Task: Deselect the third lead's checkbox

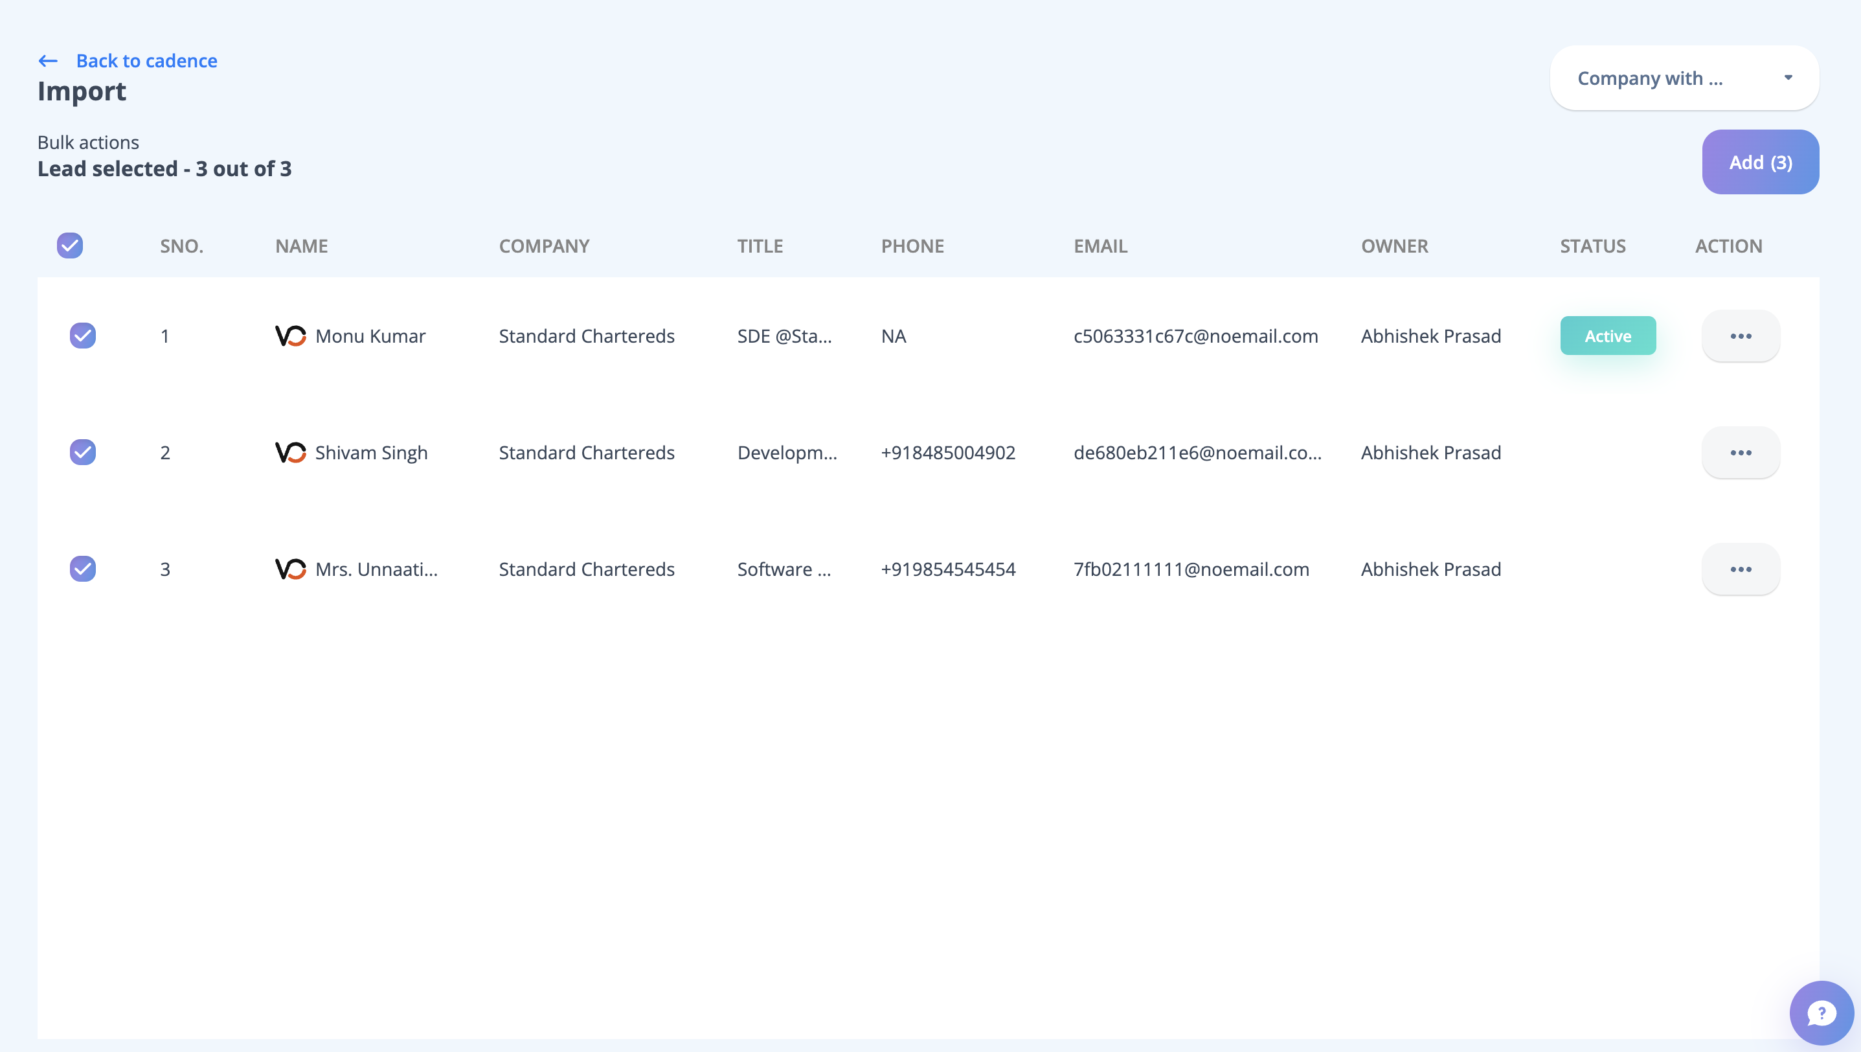Action: pos(82,569)
